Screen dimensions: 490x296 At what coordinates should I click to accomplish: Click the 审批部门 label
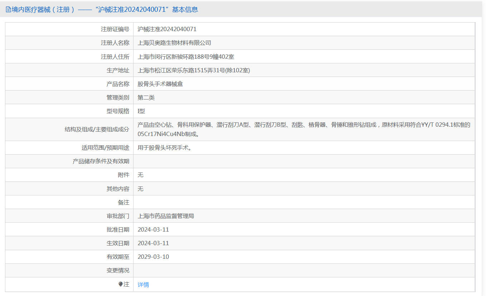point(118,216)
